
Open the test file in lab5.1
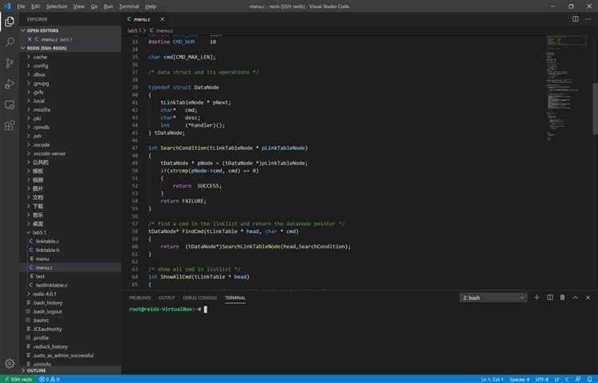point(40,276)
